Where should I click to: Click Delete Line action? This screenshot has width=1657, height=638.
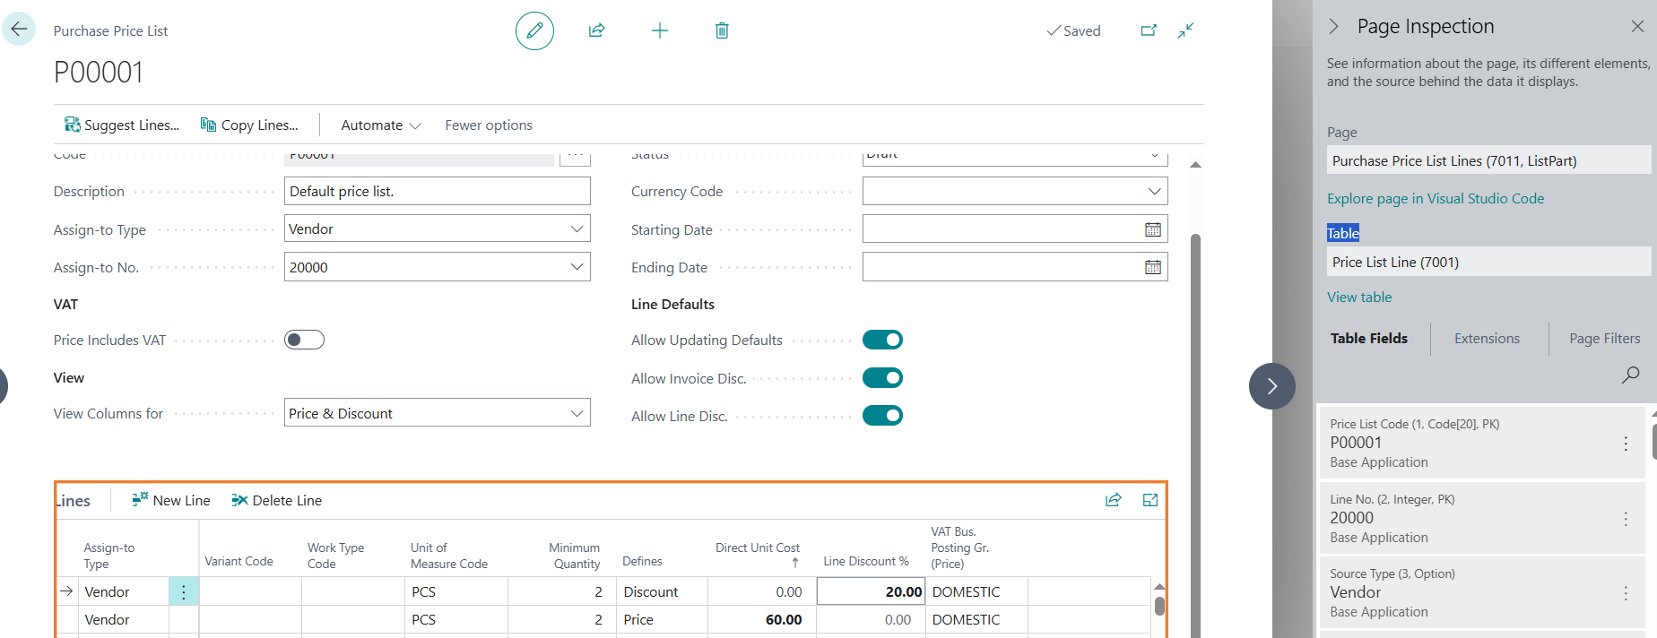click(276, 500)
